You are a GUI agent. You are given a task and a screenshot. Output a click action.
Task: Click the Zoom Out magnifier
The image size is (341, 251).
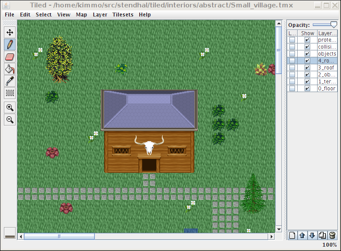pyautogui.click(x=10, y=120)
